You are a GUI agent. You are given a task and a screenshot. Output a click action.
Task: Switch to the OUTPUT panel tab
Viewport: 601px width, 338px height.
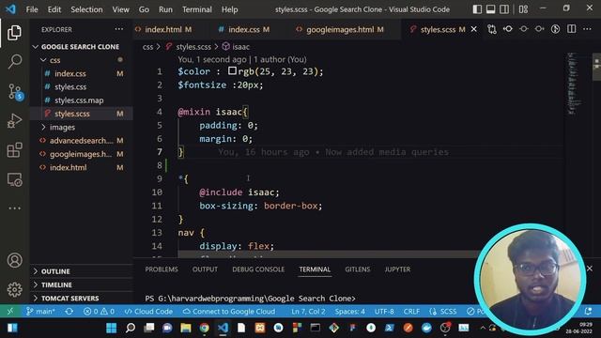pyautogui.click(x=205, y=269)
